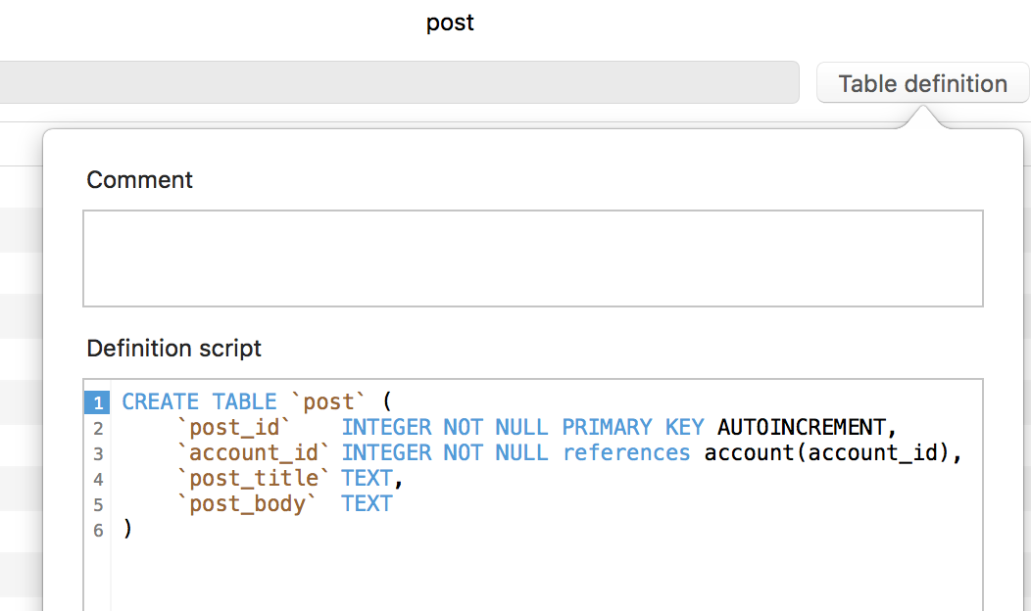The height and width of the screenshot is (611, 1031).
Task: Click the search filter field above the table
Action: coord(392,82)
